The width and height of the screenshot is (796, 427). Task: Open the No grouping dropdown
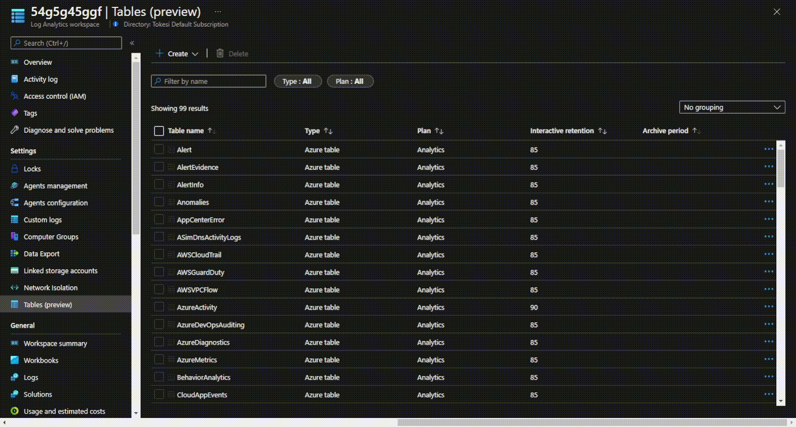[732, 107]
